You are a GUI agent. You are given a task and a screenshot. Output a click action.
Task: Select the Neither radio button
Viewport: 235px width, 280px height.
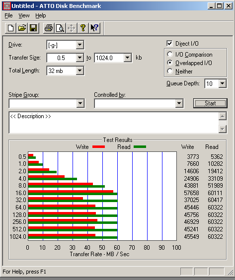click(x=170, y=71)
